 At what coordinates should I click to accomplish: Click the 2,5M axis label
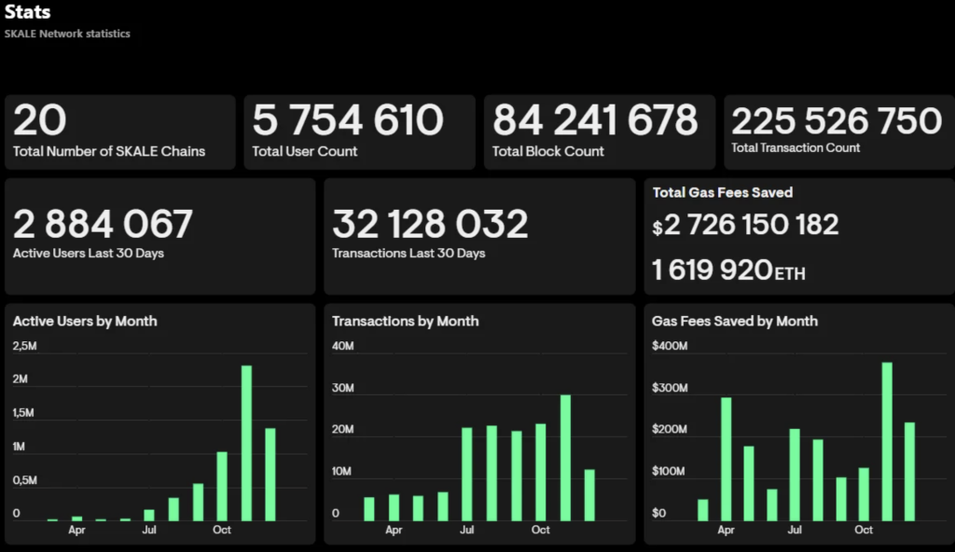25,346
